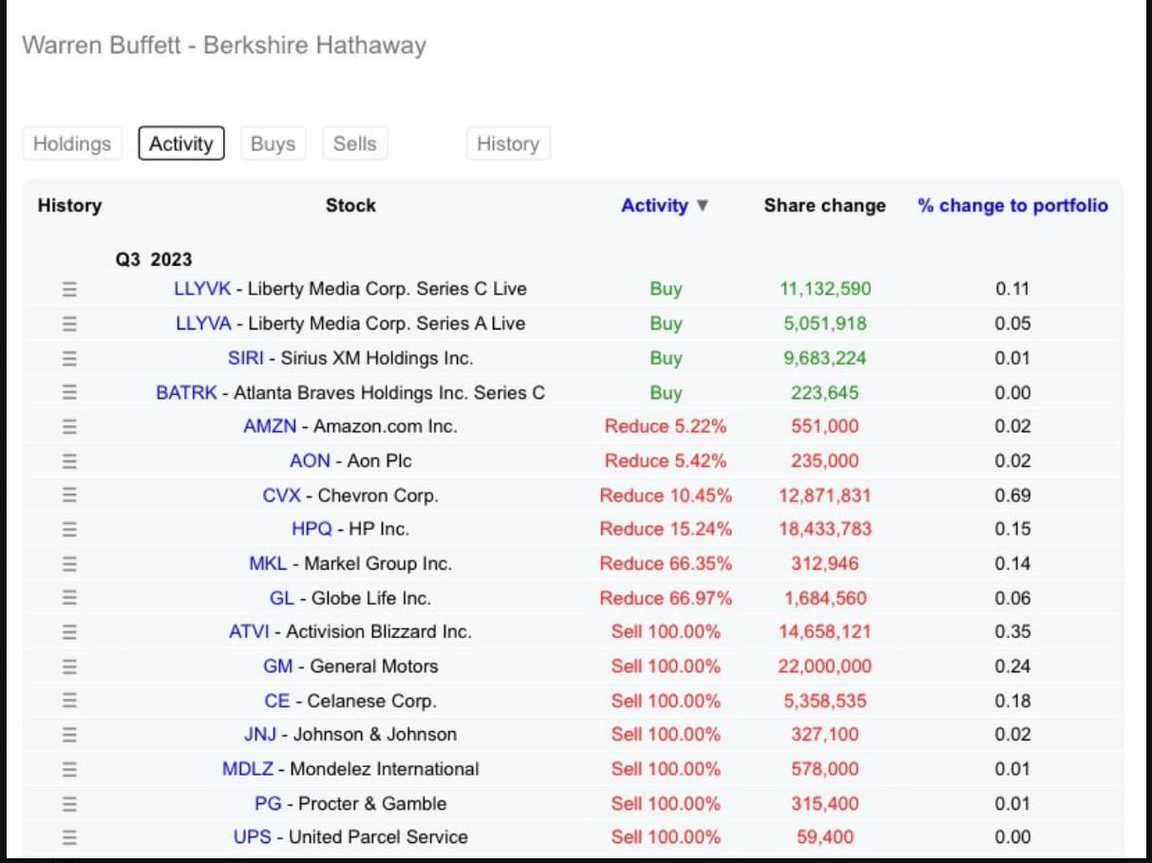Image resolution: width=1152 pixels, height=863 pixels.
Task: Open history icon for CVX row
Action: 69,495
